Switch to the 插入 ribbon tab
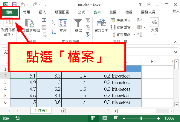 42,12
